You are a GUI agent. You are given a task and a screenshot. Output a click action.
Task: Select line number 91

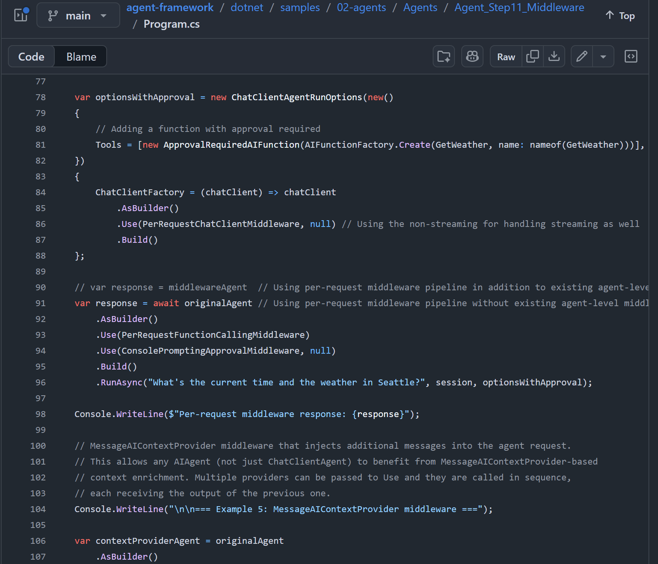[x=40, y=303]
